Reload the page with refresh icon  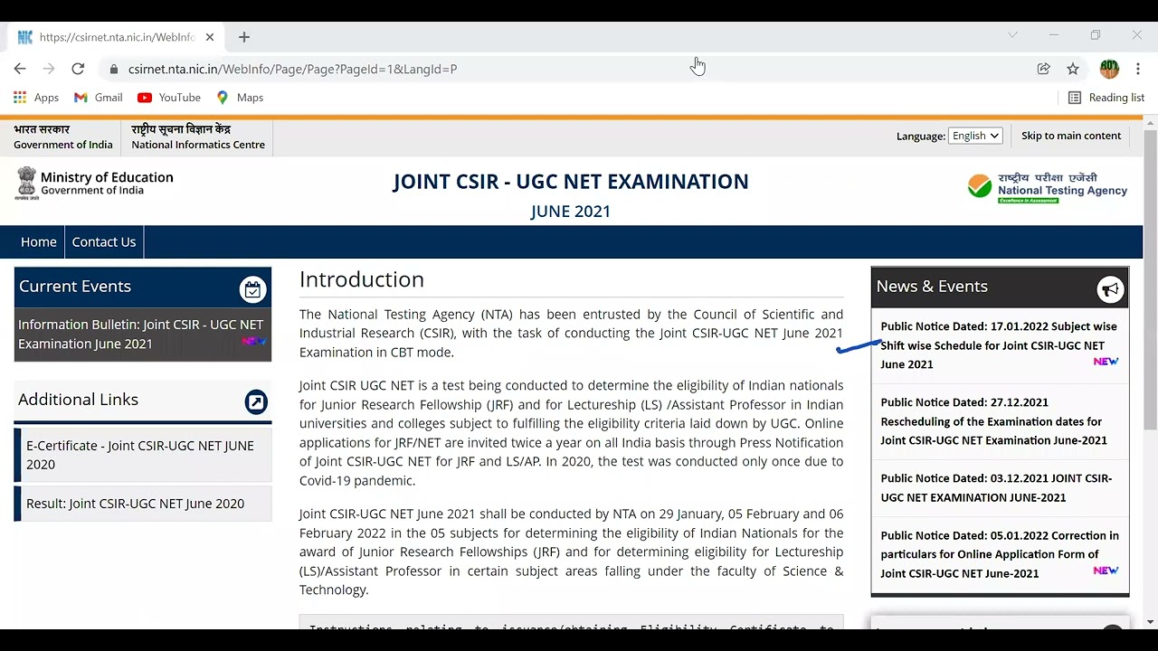(78, 69)
